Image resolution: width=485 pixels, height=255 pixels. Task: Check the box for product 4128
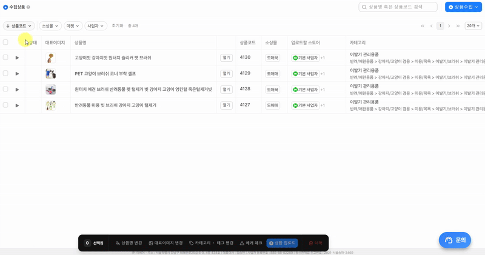(5, 89)
